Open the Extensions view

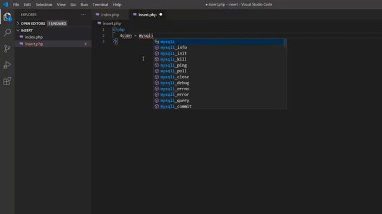click(7, 81)
